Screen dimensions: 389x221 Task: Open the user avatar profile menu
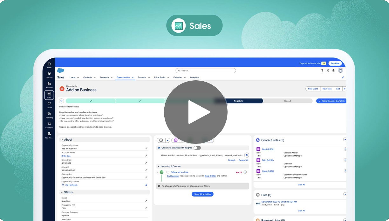coord(340,70)
